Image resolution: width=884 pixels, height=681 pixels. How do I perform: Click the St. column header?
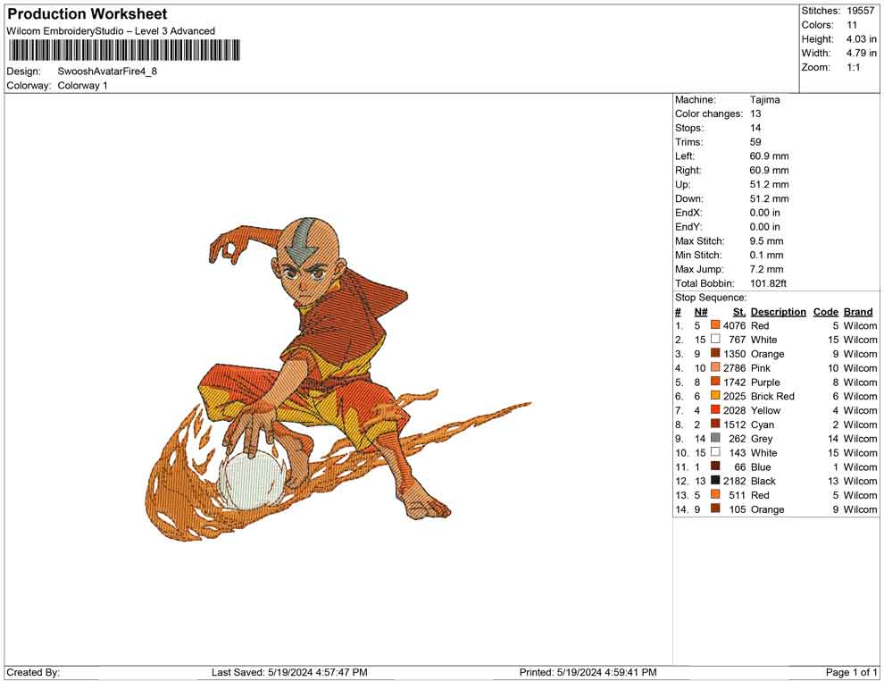coord(739,312)
